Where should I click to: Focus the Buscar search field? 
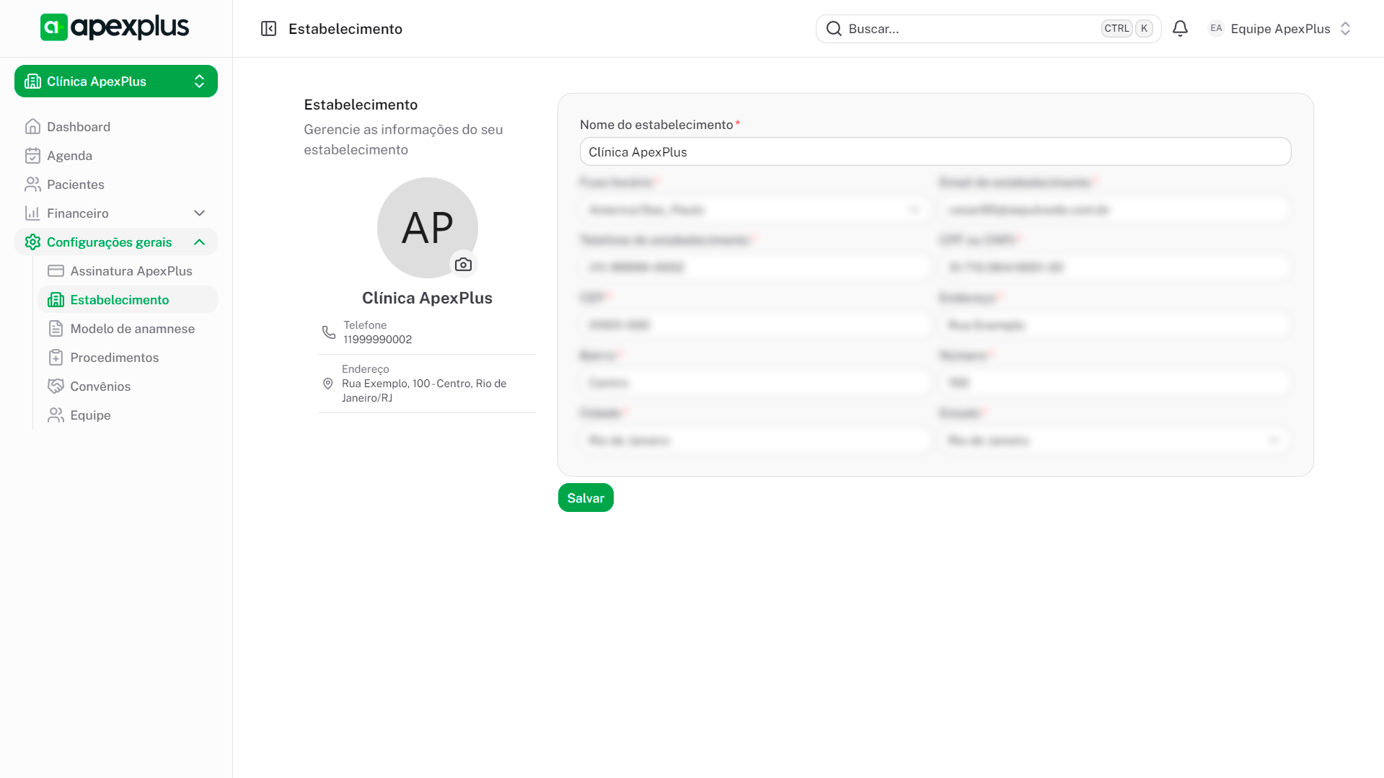coord(970,29)
